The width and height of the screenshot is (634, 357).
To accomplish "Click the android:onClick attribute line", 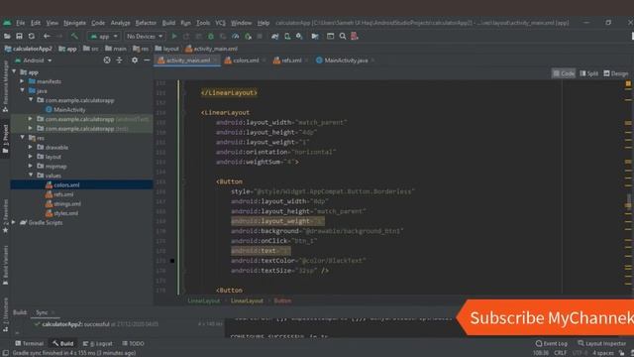I will (x=274, y=241).
